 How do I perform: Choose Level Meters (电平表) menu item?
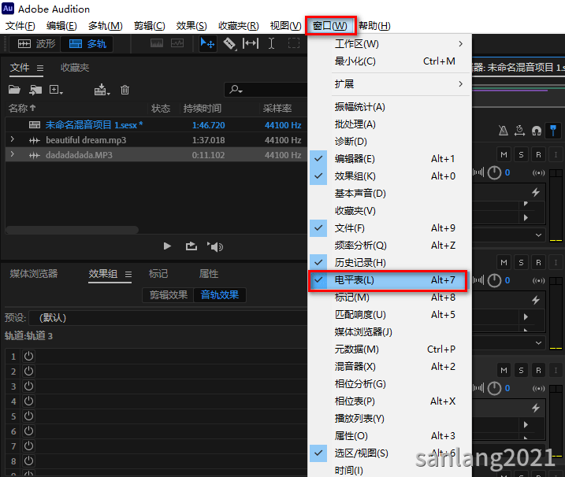(388, 280)
